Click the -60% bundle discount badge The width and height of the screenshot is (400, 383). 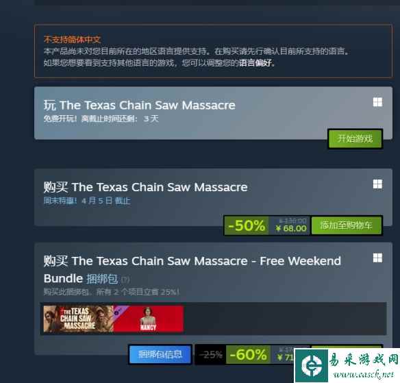click(248, 354)
